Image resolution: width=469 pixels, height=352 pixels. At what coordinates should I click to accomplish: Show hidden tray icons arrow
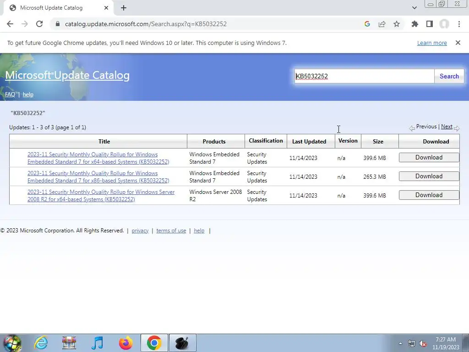(x=400, y=344)
